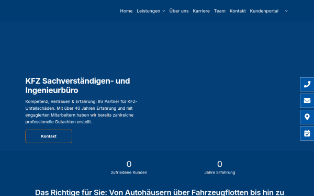Click the phone icon in side bar

(307, 84)
